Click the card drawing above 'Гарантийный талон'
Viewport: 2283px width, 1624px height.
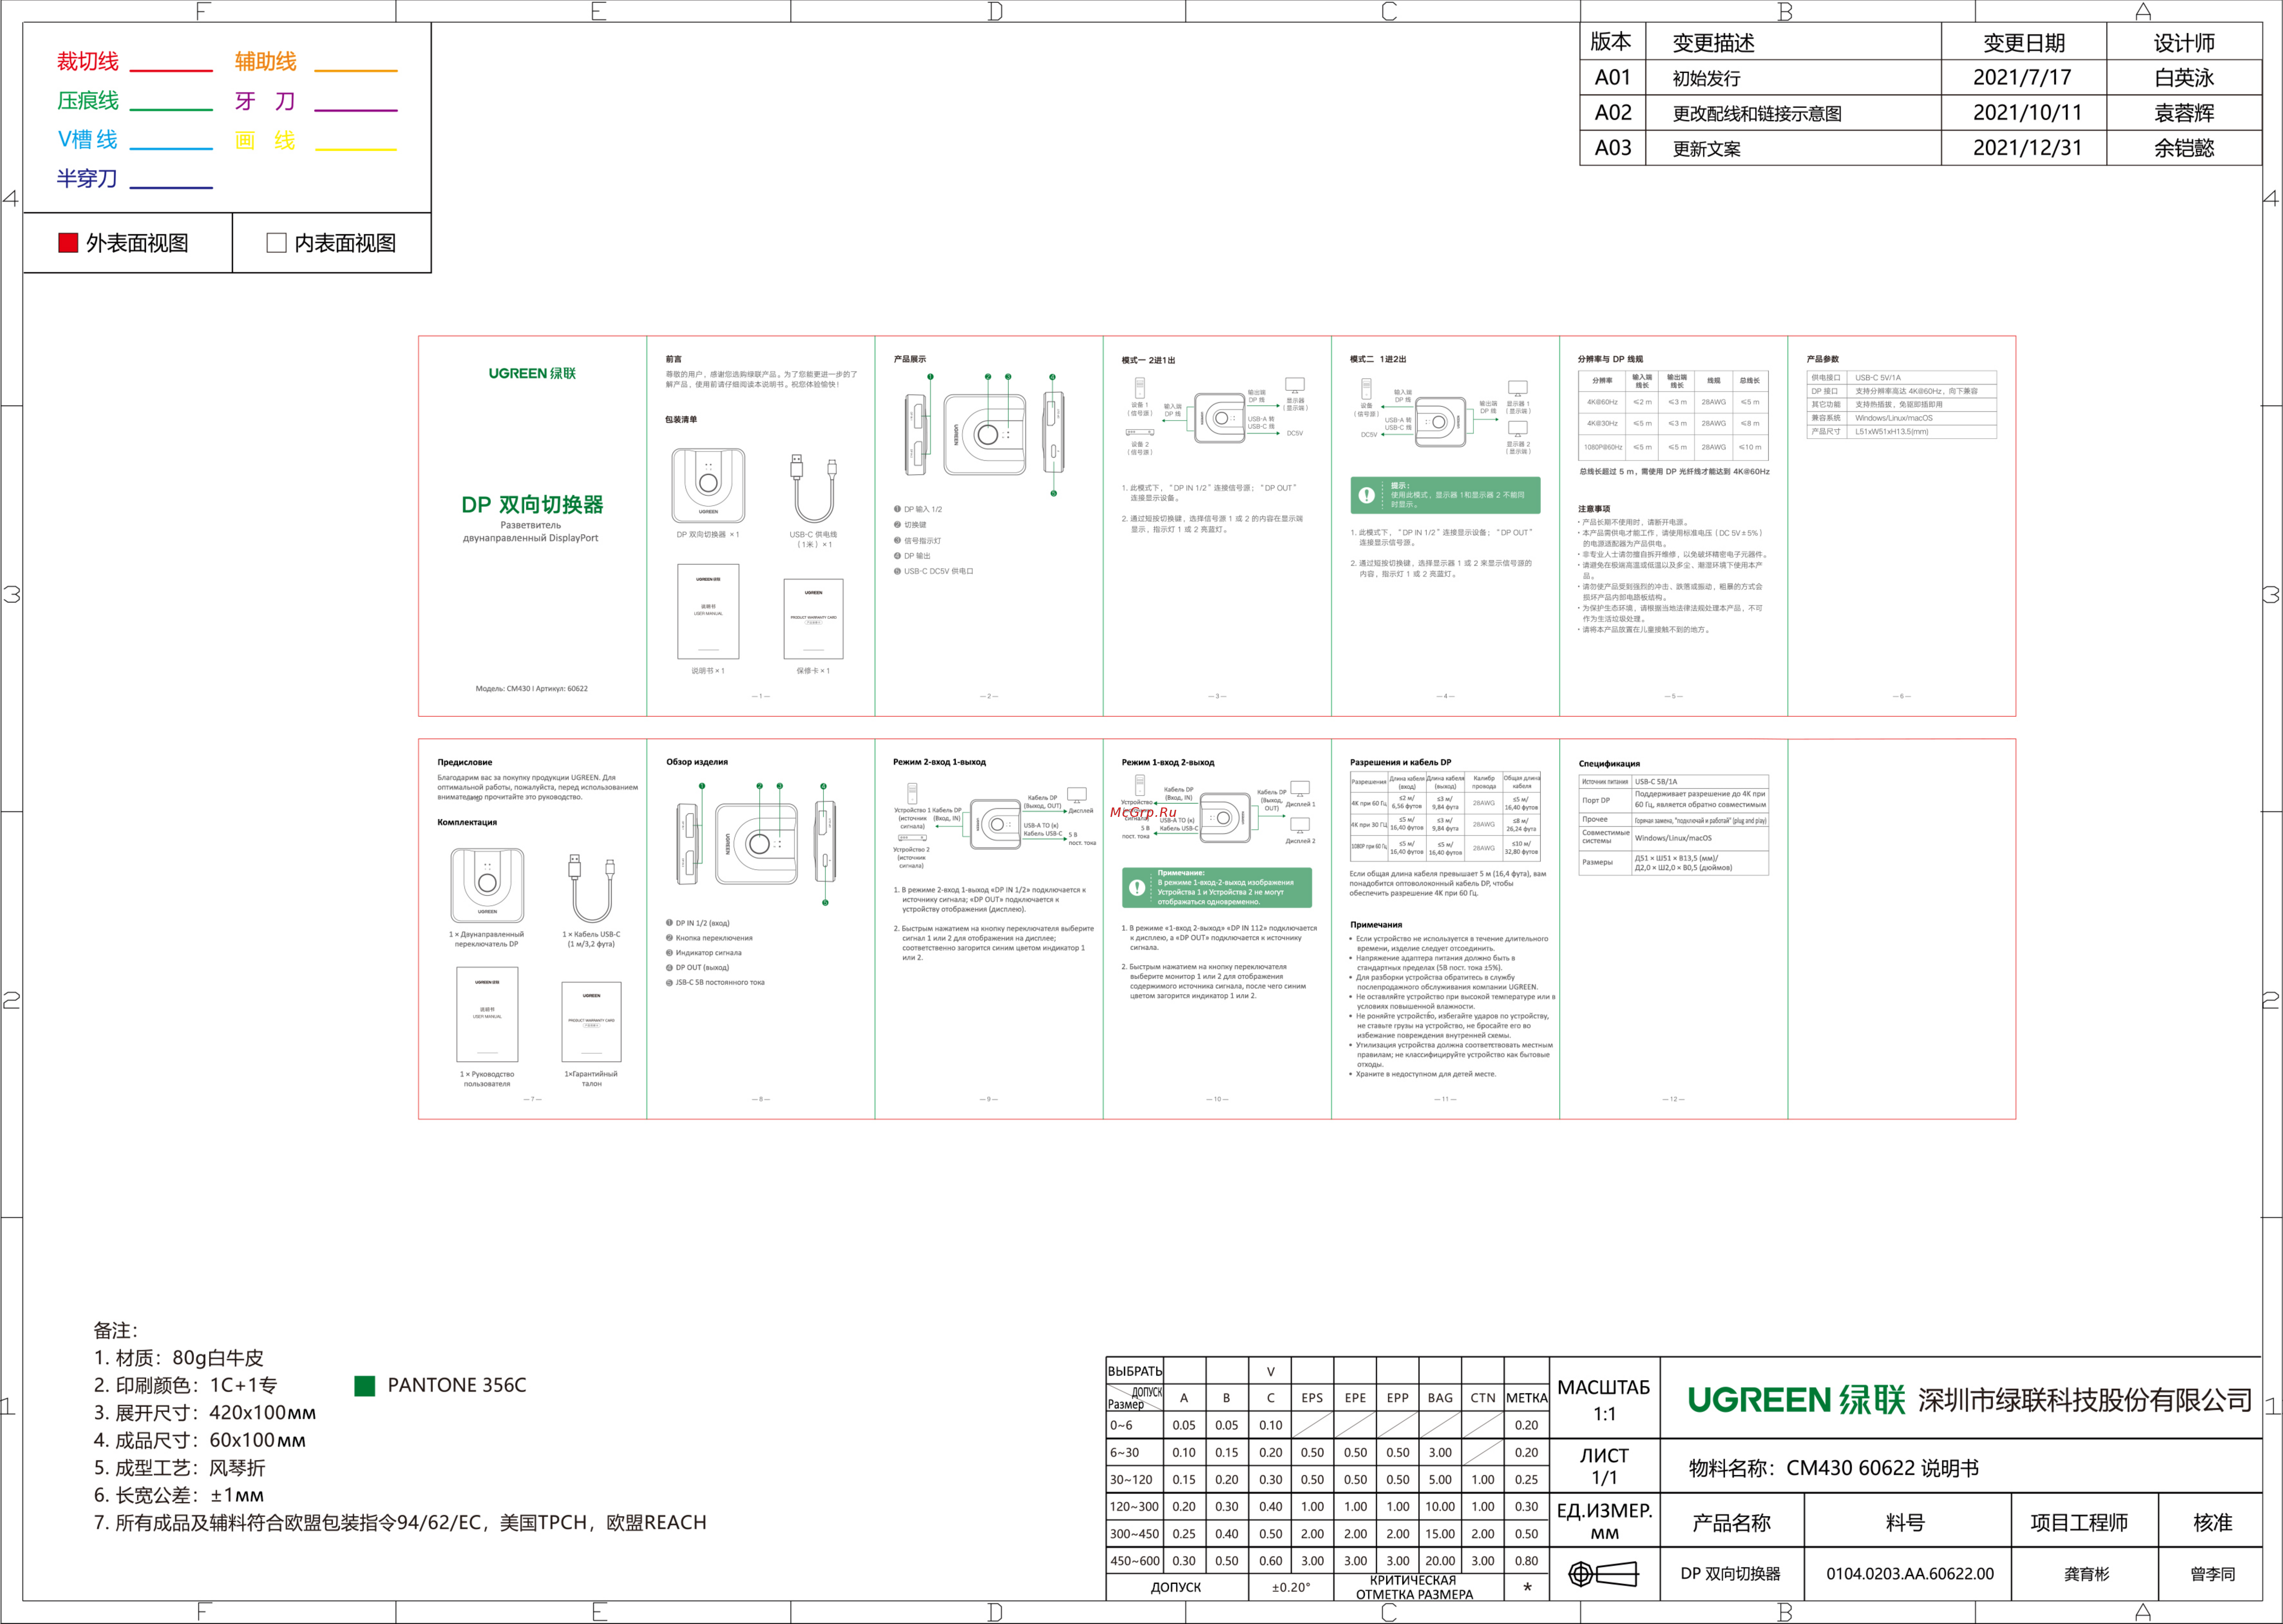click(x=591, y=1021)
